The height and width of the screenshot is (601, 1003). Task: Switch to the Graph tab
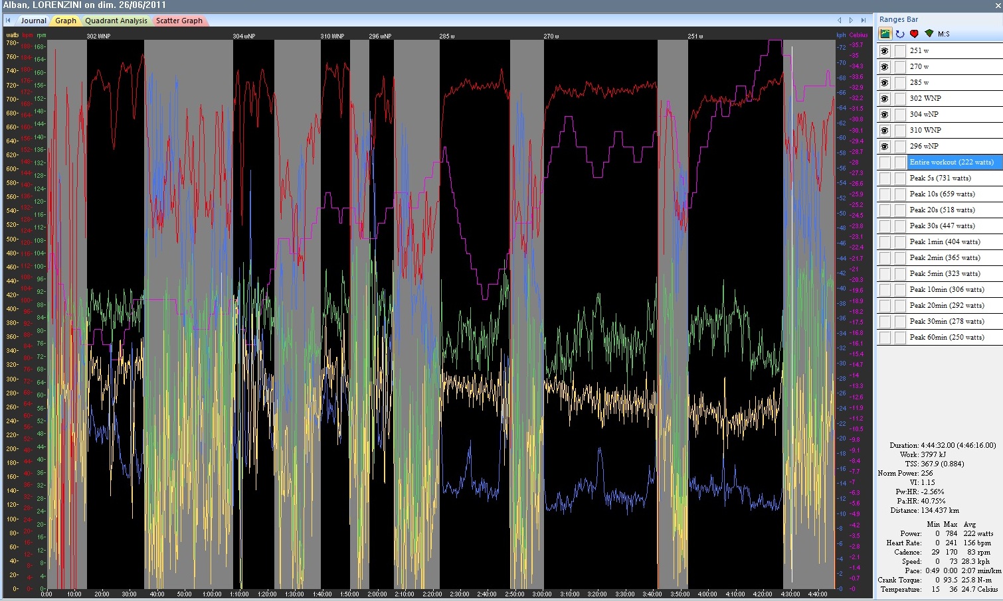[66, 21]
